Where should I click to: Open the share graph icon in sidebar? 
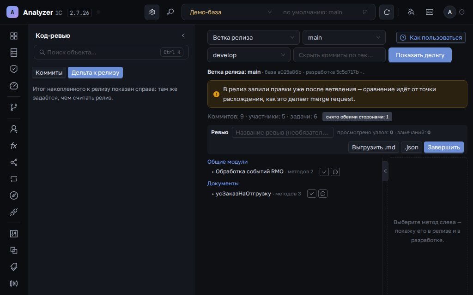pyautogui.click(x=14, y=162)
